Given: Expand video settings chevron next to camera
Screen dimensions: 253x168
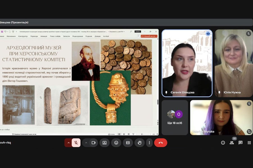Looking at the screenshot, I should [x=86, y=143].
